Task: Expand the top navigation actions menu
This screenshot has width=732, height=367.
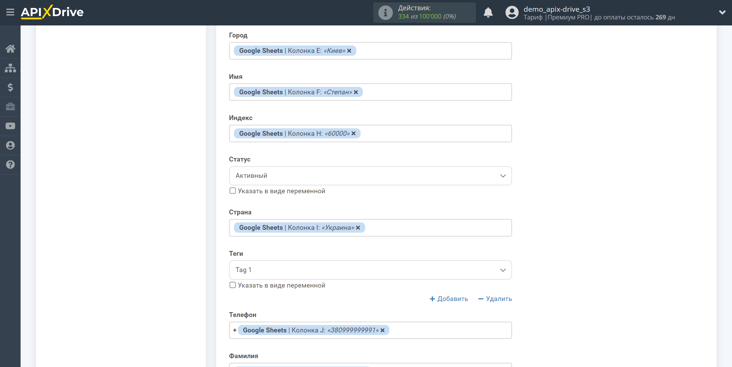Action: [722, 12]
